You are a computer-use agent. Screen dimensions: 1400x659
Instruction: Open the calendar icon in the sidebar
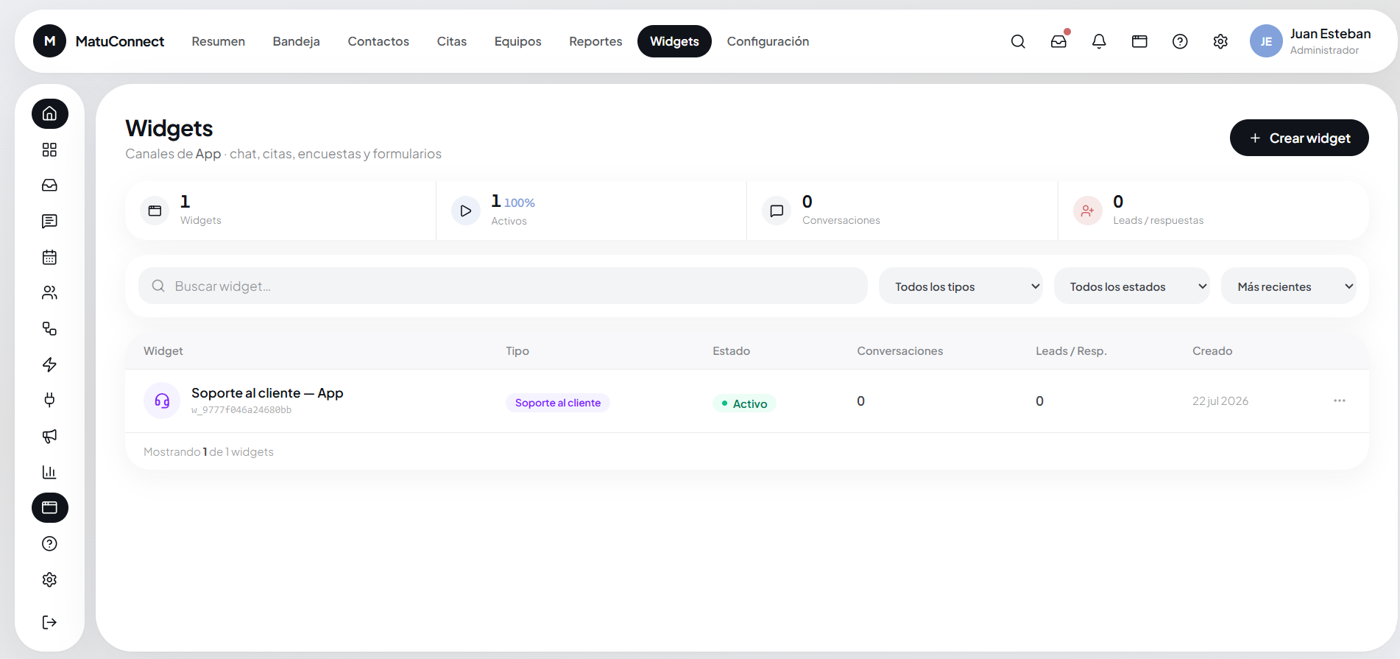pyautogui.click(x=49, y=257)
